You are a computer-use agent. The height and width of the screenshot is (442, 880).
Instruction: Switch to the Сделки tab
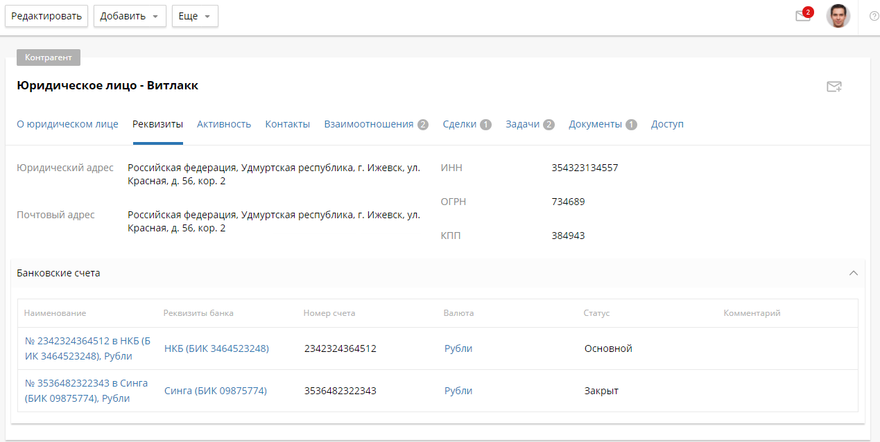click(460, 124)
